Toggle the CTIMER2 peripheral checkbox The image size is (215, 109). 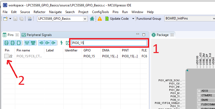coord(199,95)
